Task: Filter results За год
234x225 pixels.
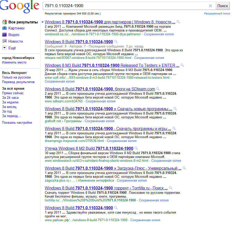Action: (x=7, y=111)
